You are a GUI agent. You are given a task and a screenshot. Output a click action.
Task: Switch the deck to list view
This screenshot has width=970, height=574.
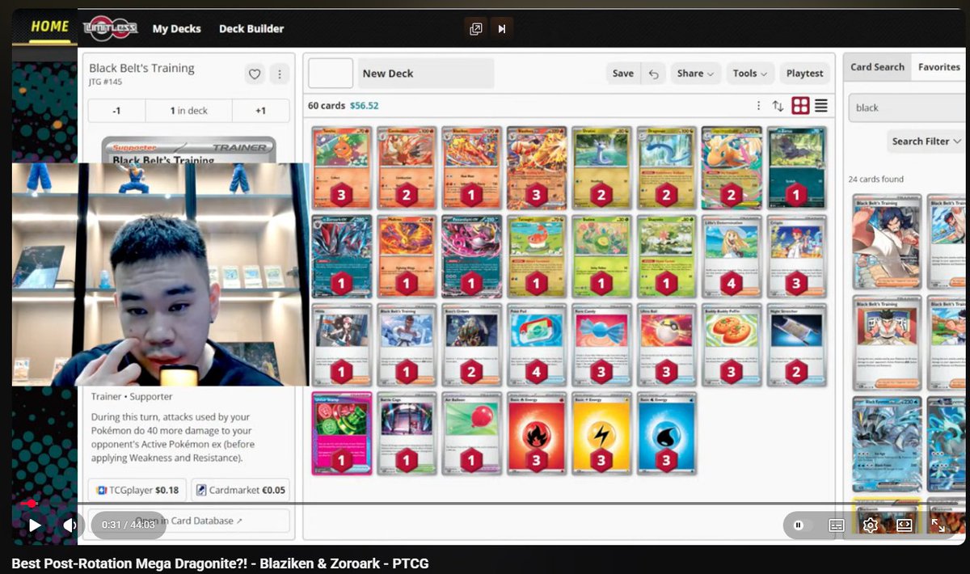coord(821,106)
